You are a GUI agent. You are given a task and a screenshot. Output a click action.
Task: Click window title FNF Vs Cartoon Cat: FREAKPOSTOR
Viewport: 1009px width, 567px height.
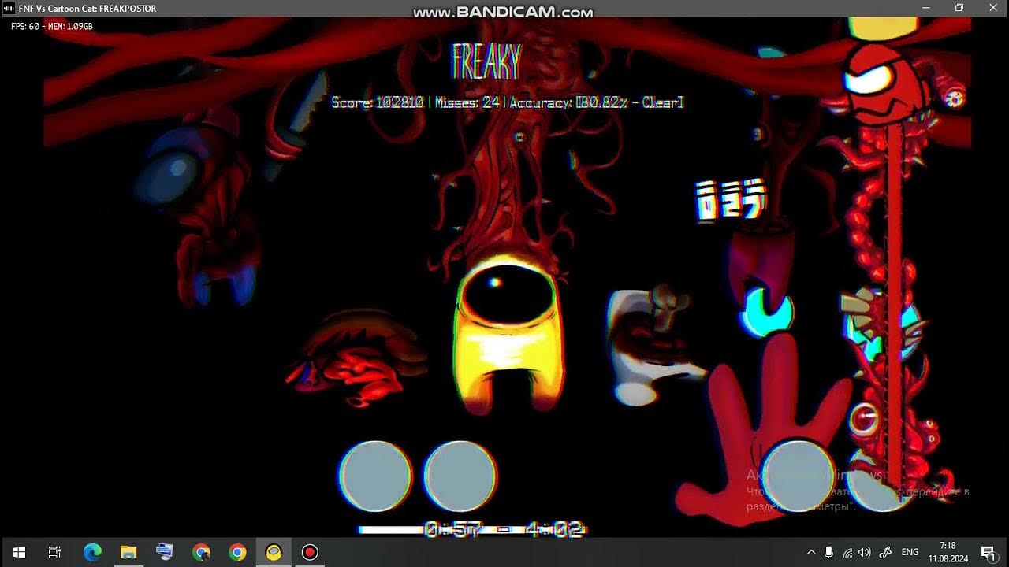coord(87,9)
